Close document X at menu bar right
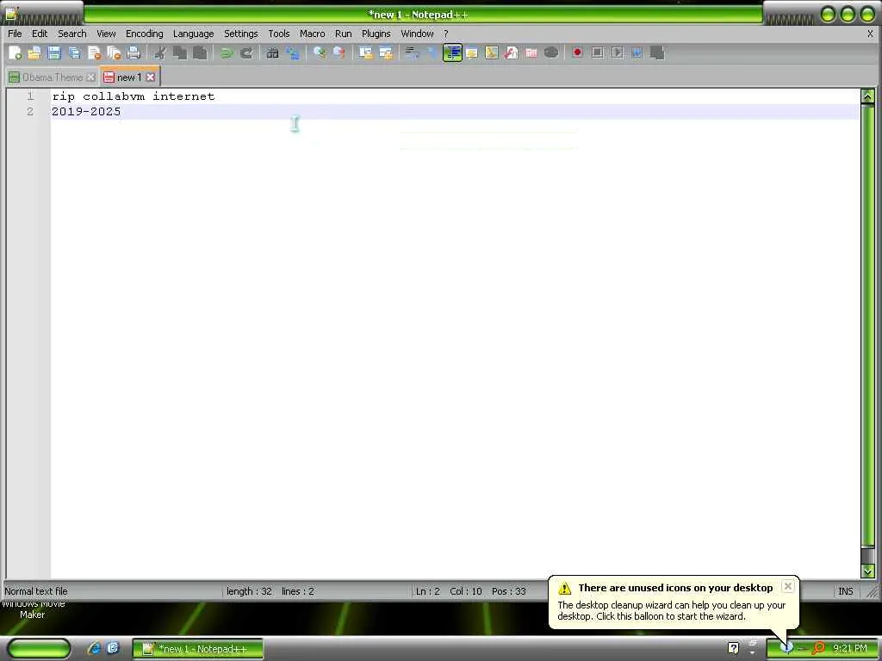The image size is (882, 661). [x=870, y=34]
